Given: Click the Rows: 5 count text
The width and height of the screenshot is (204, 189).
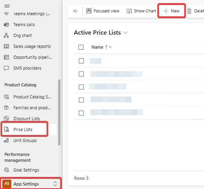Looking at the screenshot, I should 81,178.
